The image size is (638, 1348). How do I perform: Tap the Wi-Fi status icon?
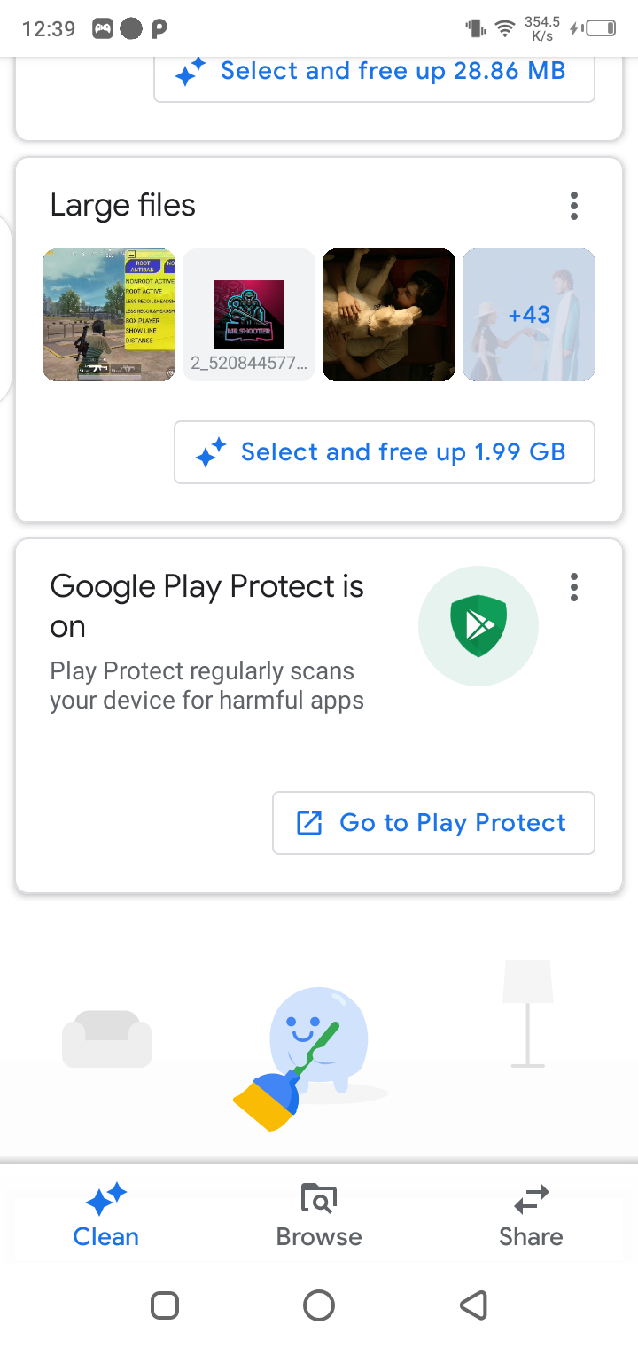click(505, 28)
